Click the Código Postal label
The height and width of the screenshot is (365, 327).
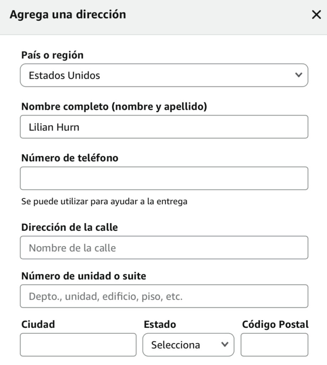275,324
